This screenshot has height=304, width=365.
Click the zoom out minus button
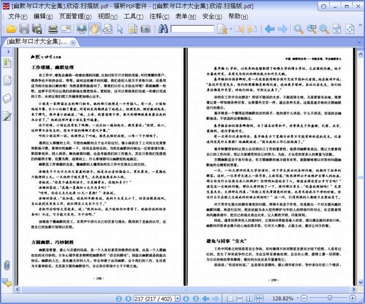[x=304, y=298]
